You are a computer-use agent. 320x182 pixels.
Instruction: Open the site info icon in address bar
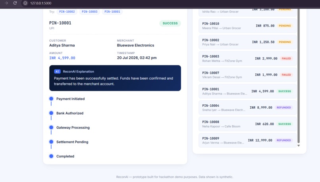point(25,3)
